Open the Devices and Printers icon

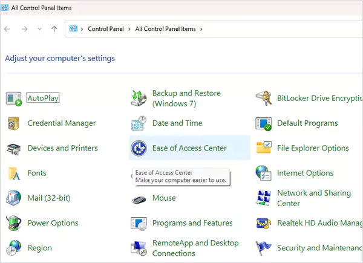[x=14, y=149]
